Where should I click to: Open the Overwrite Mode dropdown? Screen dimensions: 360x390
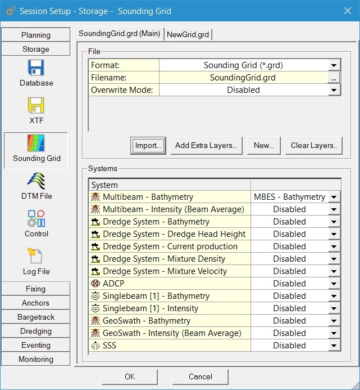(x=334, y=90)
